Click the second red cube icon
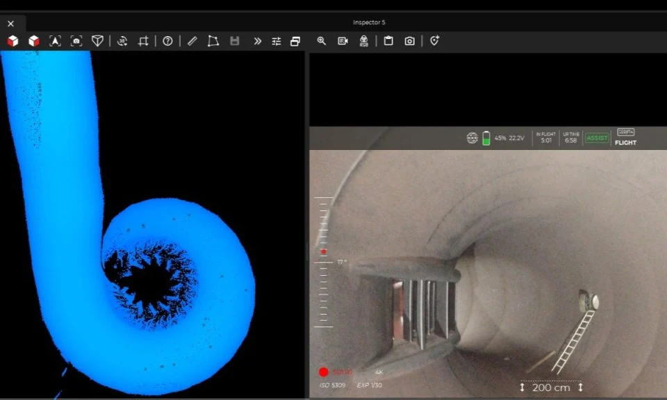 point(33,41)
